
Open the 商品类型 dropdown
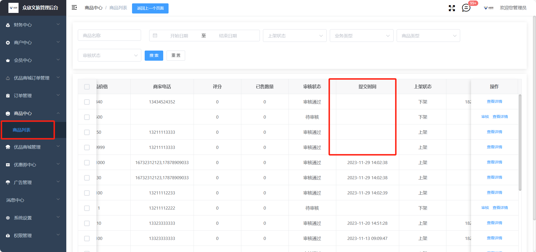pos(428,36)
